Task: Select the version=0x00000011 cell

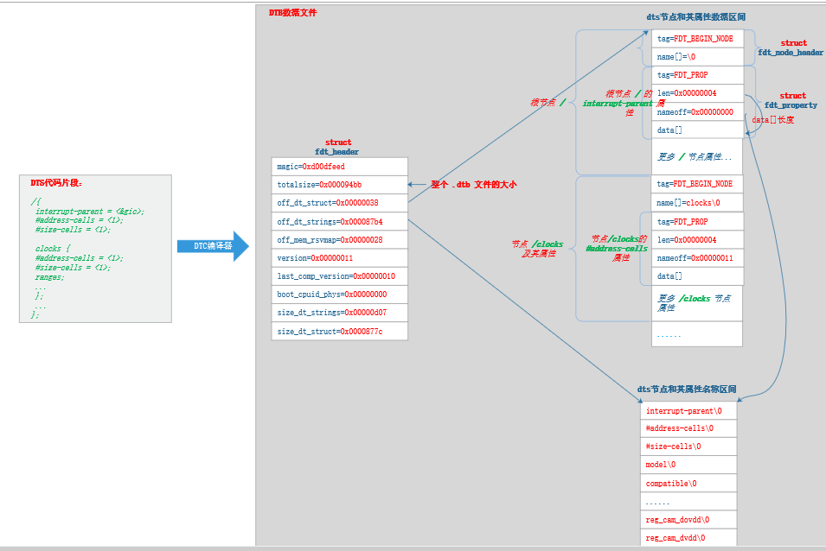Action: [x=339, y=257]
